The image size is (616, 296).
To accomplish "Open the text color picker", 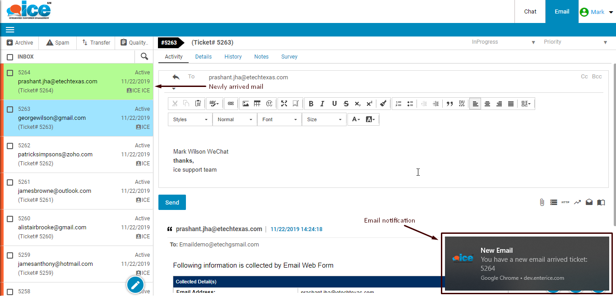I will coord(356,119).
